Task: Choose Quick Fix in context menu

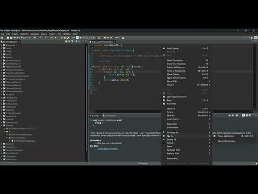Action: [x=187, y=109]
